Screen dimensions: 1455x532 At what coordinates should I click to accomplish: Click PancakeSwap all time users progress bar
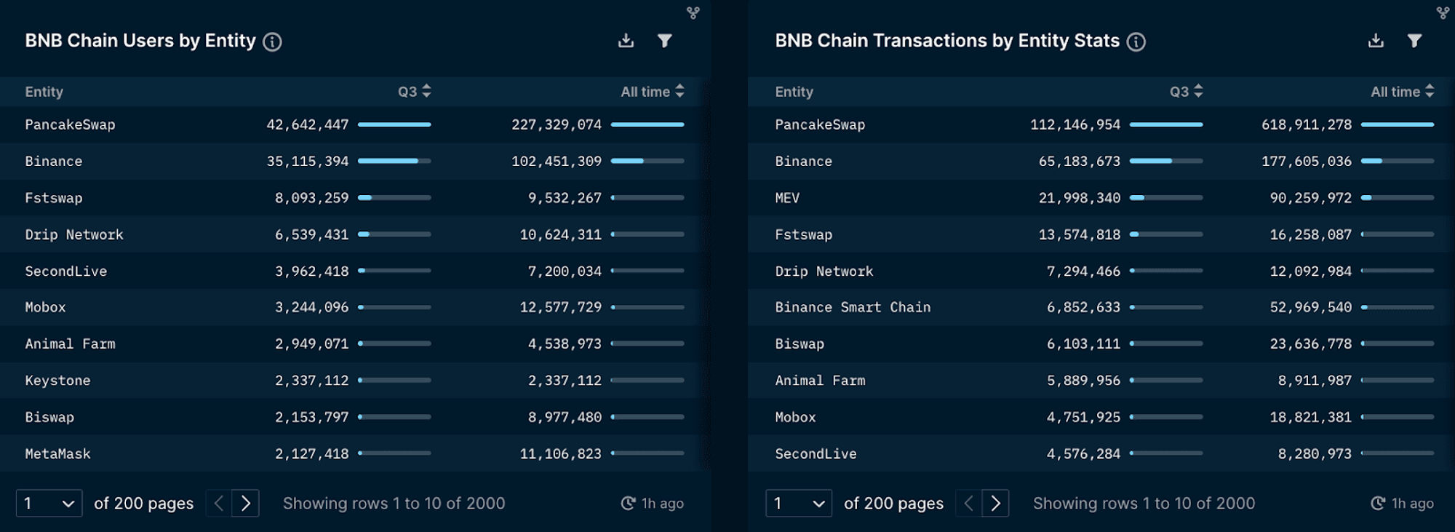coord(647,124)
